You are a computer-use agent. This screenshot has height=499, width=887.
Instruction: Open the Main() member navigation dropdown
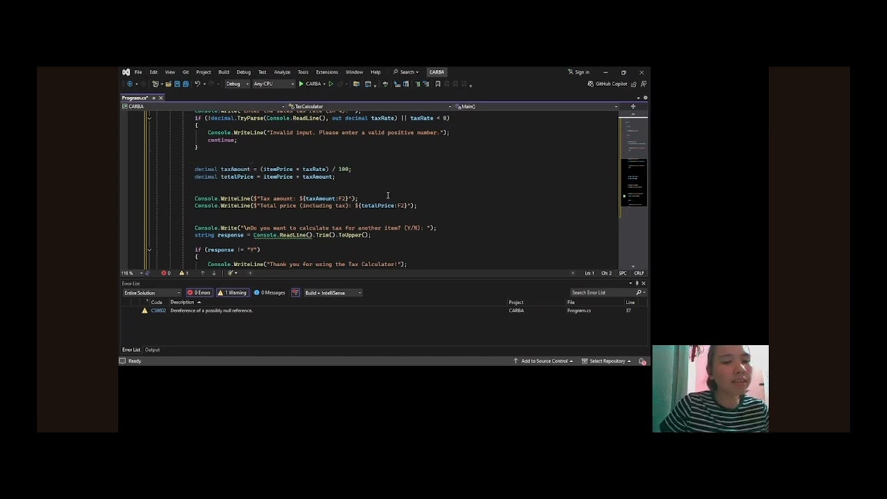tap(536, 107)
